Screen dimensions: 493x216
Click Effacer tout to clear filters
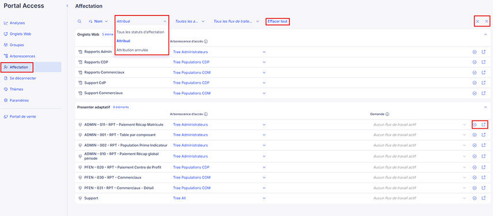(277, 21)
